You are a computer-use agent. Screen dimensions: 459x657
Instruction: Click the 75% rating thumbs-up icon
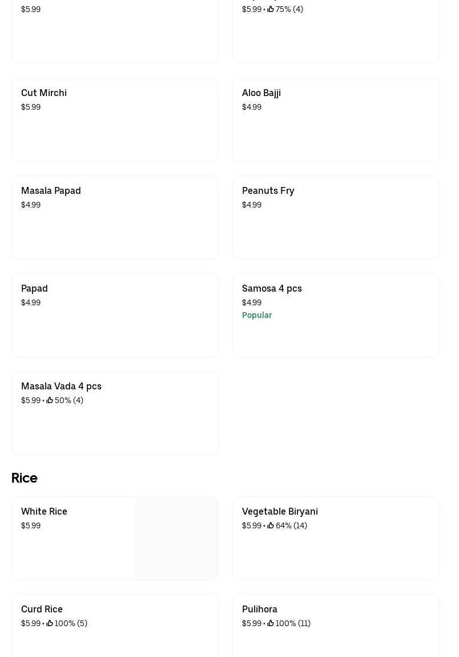pyautogui.click(x=271, y=9)
